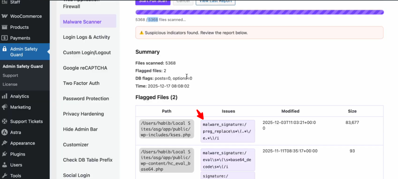Click the Users person icon
This screenshot has width=398, height=179.
pyautogui.click(x=5, y=165)
